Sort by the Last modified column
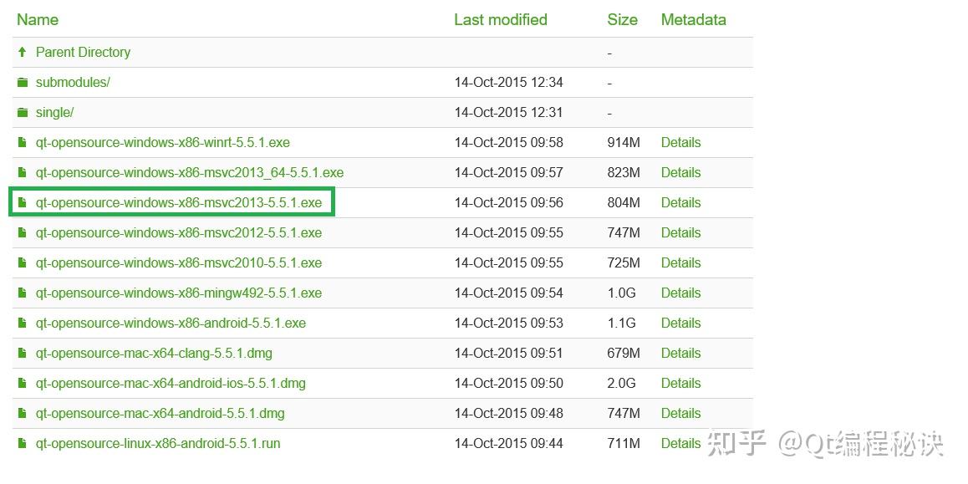Image resolution: width=968 pixels, height=484 pixels. [x=501, y=19]
